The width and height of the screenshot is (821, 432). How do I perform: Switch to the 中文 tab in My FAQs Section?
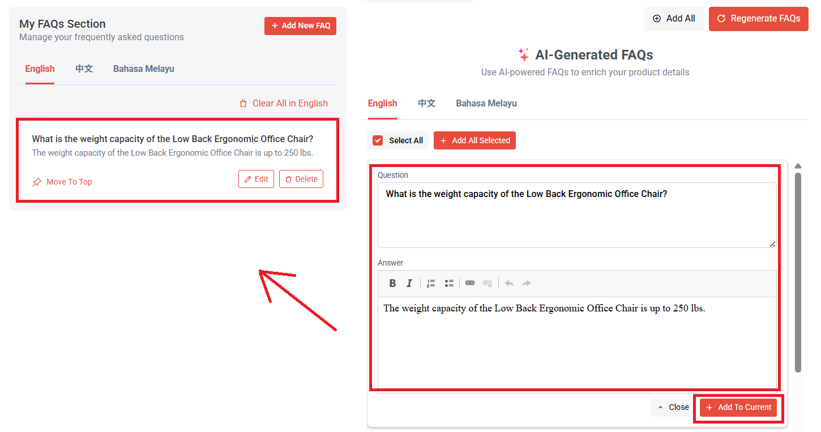[84, 69]
